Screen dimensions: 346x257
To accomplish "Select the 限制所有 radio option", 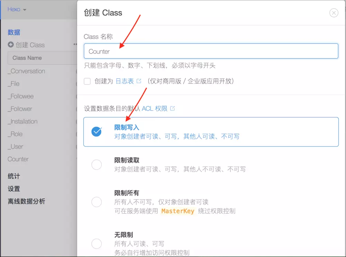I will (97, 202).
